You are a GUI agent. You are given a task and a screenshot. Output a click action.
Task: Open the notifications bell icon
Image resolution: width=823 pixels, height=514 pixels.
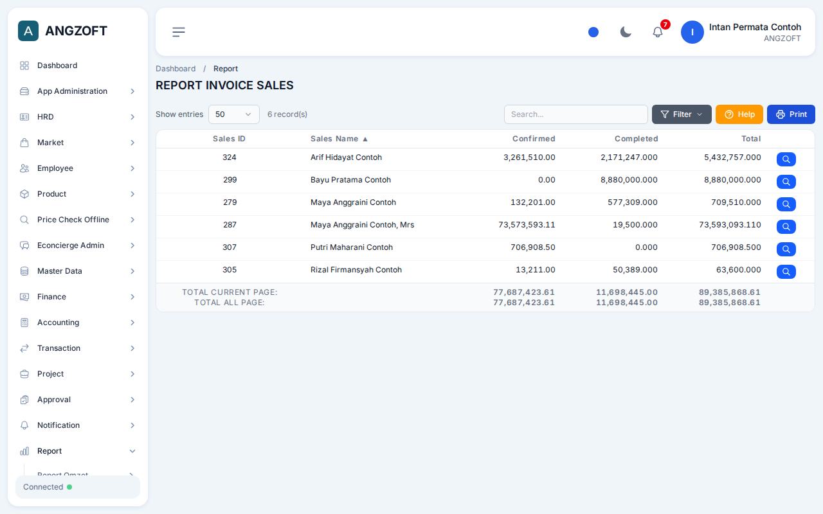tap(658, 31)
